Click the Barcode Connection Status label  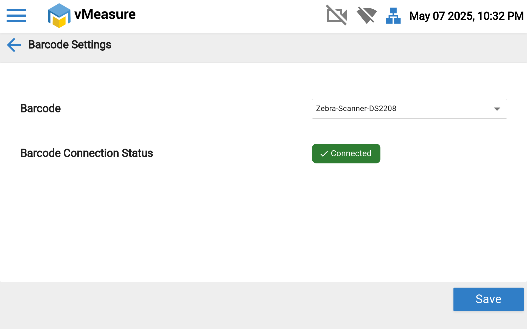point(86,153)
